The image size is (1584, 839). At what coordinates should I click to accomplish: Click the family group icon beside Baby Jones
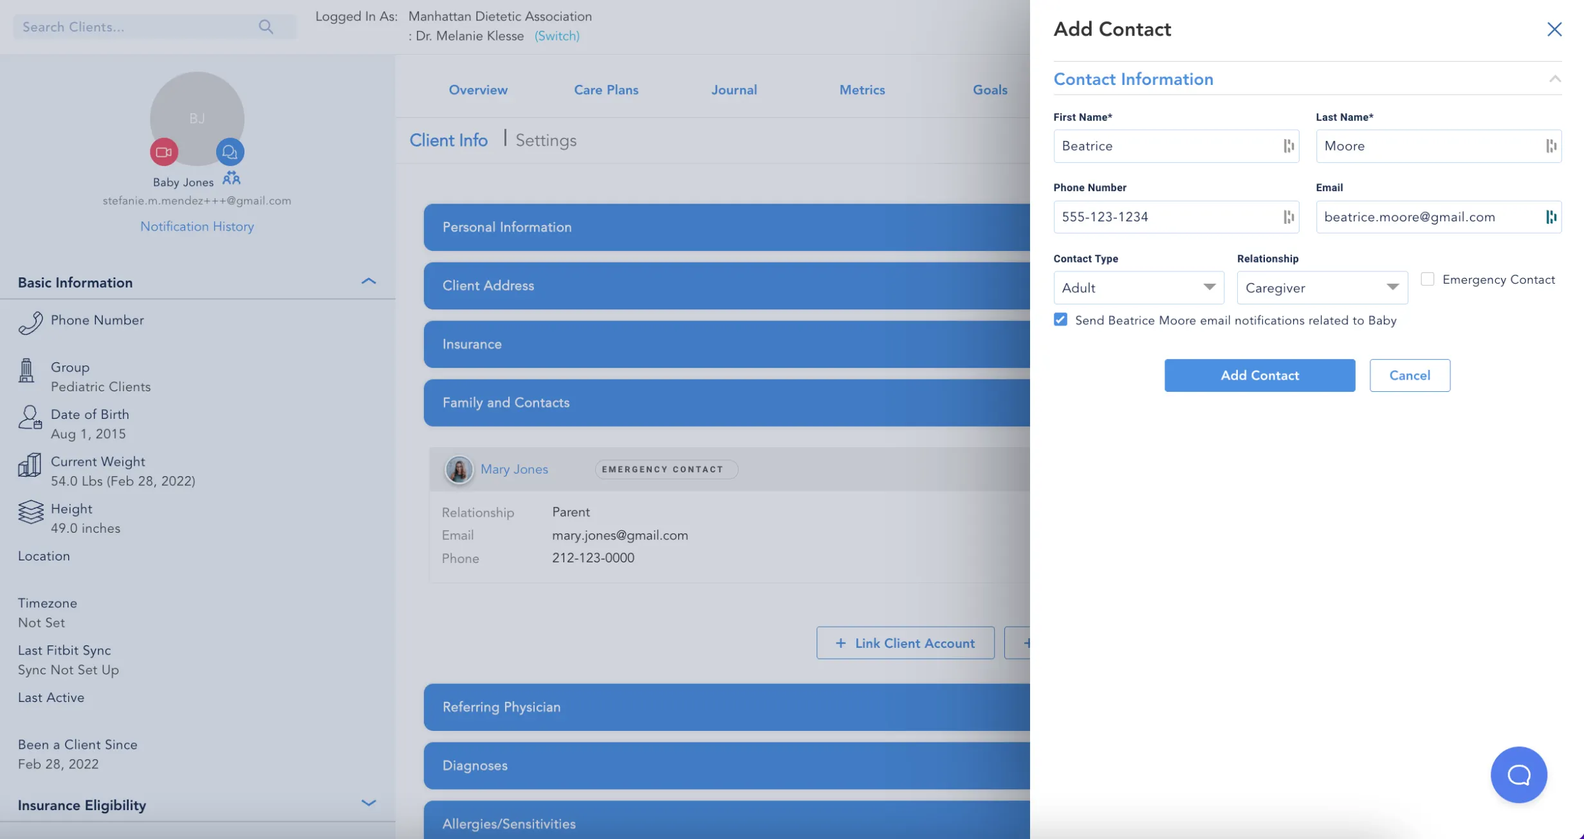(232, 178)
